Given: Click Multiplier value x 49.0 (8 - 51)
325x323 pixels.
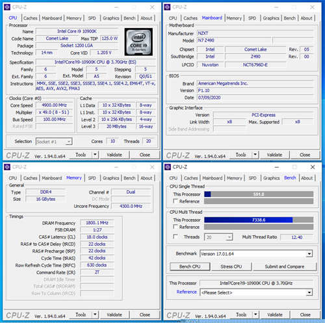Looking at the screenshot, I should pyautogui.click(x=54, y=112).
